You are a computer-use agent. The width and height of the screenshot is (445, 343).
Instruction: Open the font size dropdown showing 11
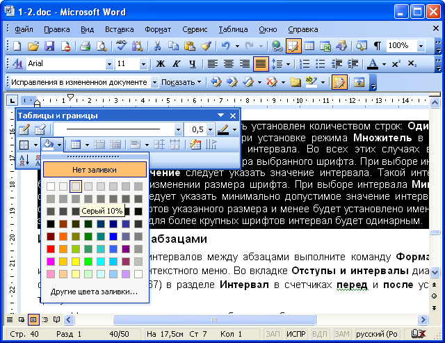click(x=143, y=64)
